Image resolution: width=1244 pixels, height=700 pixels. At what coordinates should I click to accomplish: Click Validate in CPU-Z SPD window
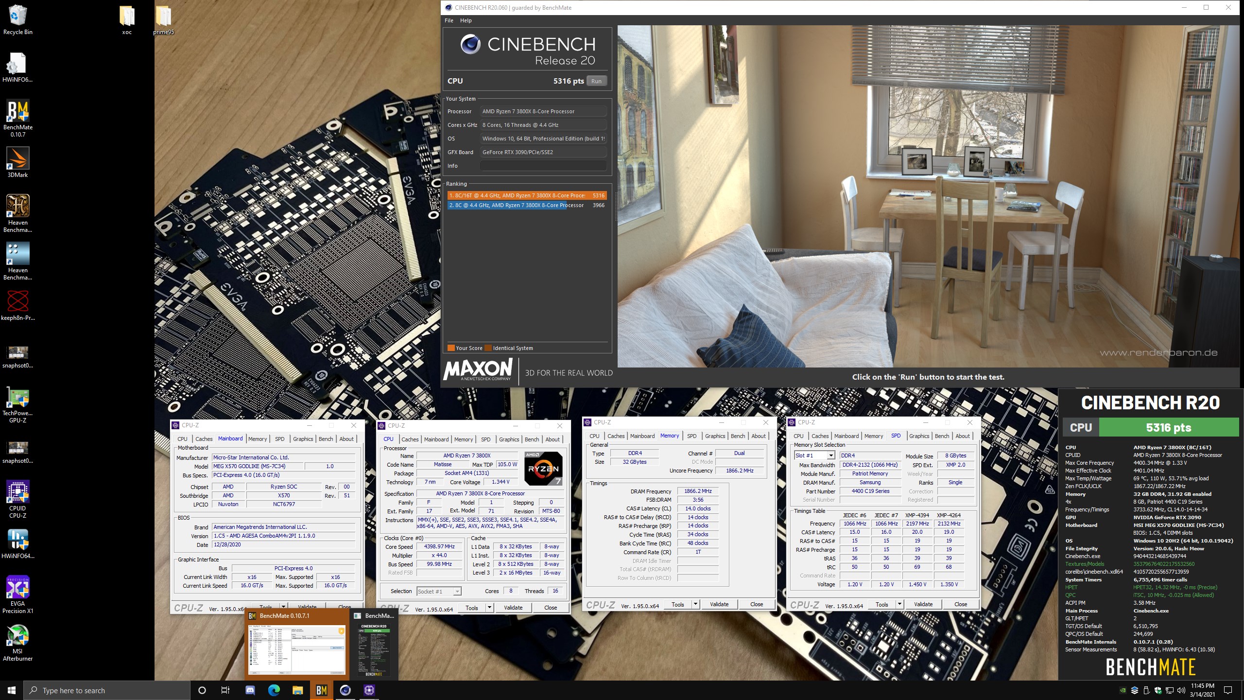(923, 604)
